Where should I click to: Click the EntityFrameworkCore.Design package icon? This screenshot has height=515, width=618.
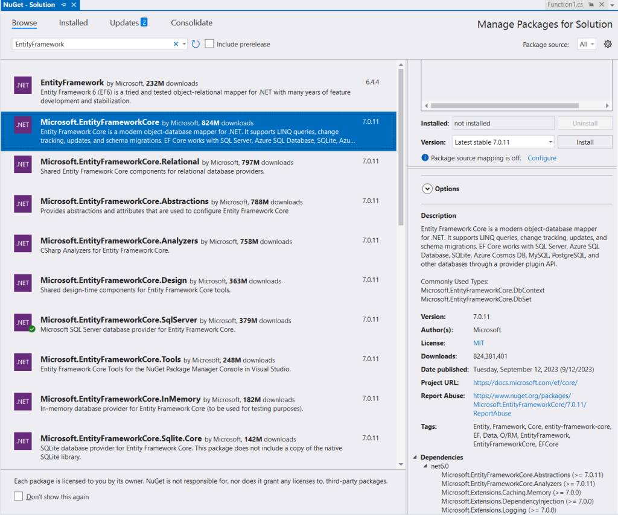(23, 283)
